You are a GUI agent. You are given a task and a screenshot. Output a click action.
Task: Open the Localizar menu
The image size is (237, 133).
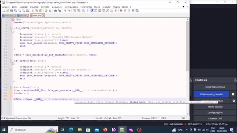(24, 7)
